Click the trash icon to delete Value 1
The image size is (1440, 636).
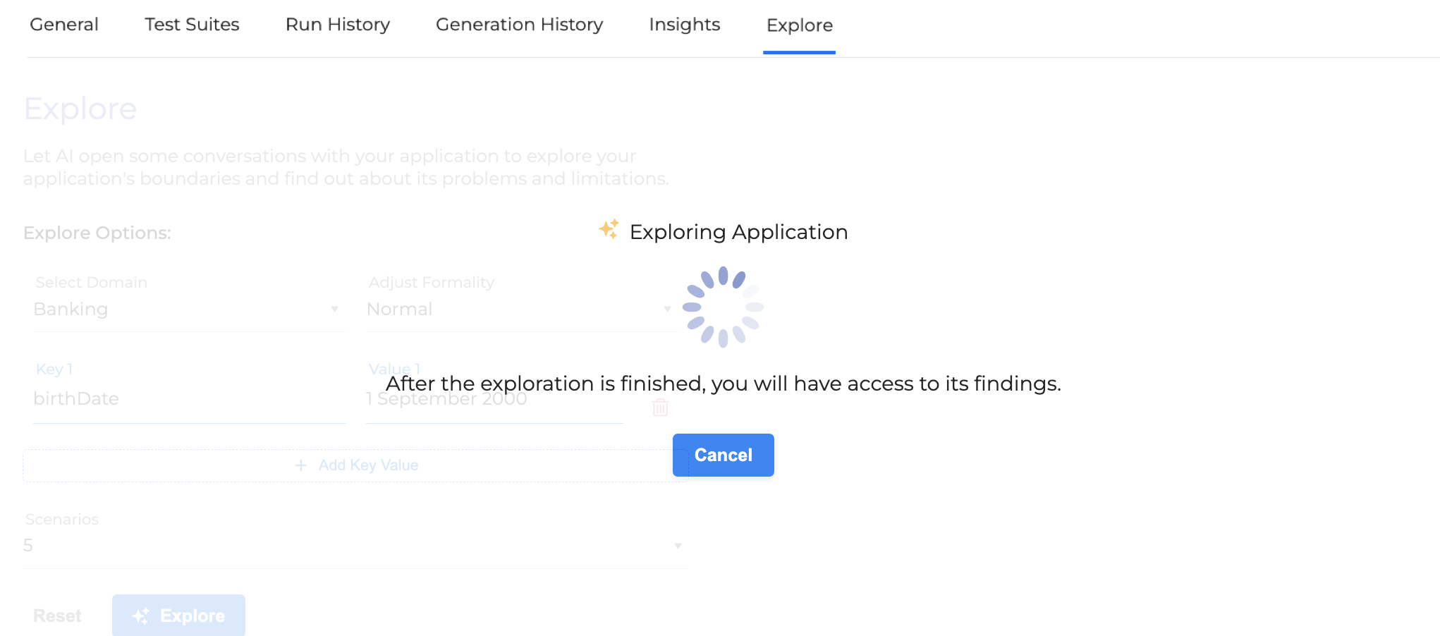pos(659,408)
